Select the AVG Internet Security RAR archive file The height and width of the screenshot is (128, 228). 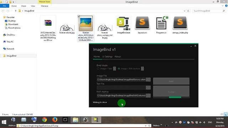pos(48,28)
